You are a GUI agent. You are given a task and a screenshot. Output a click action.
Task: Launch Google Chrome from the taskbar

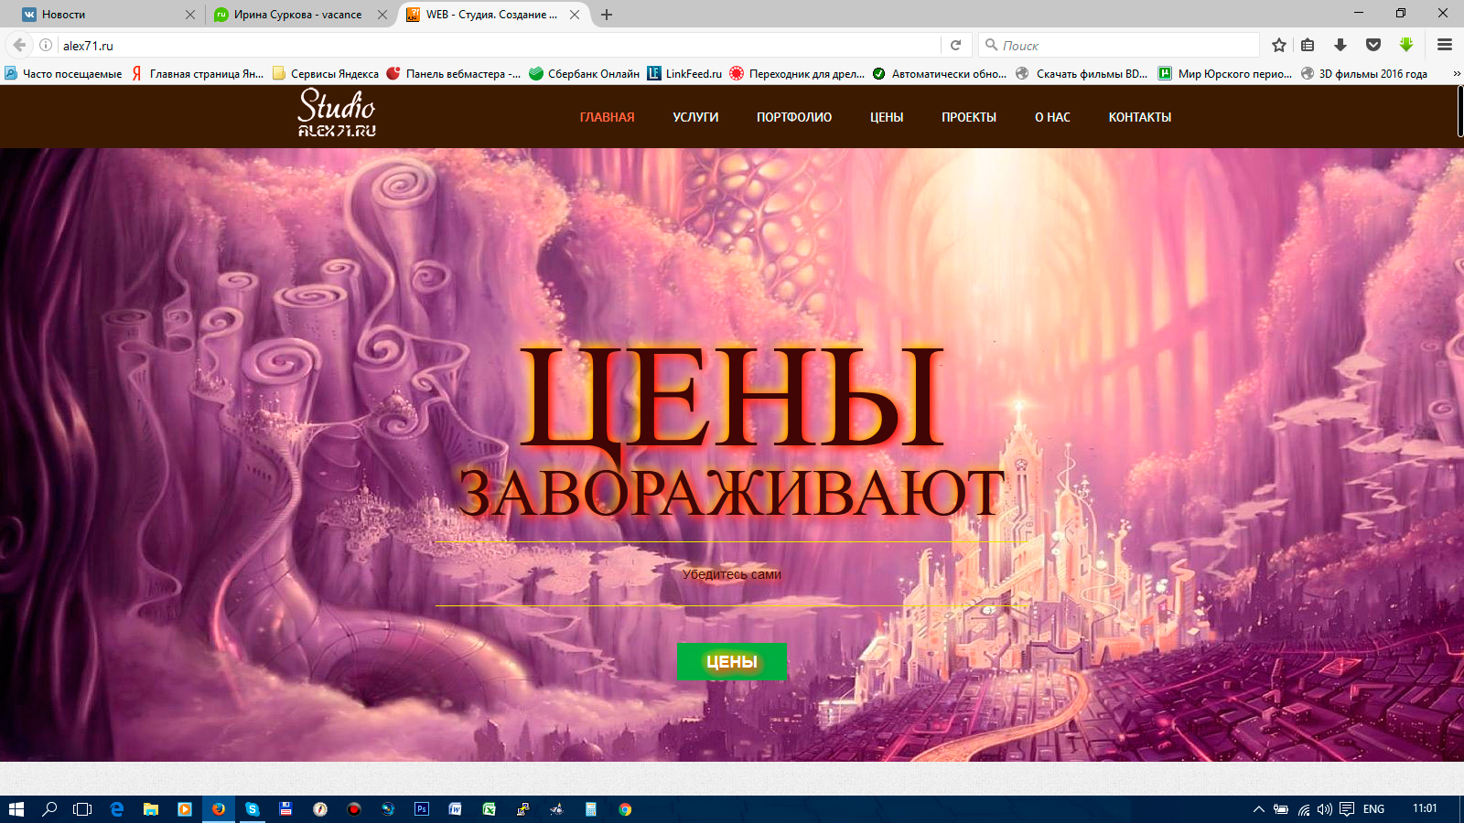pos(625,809)
